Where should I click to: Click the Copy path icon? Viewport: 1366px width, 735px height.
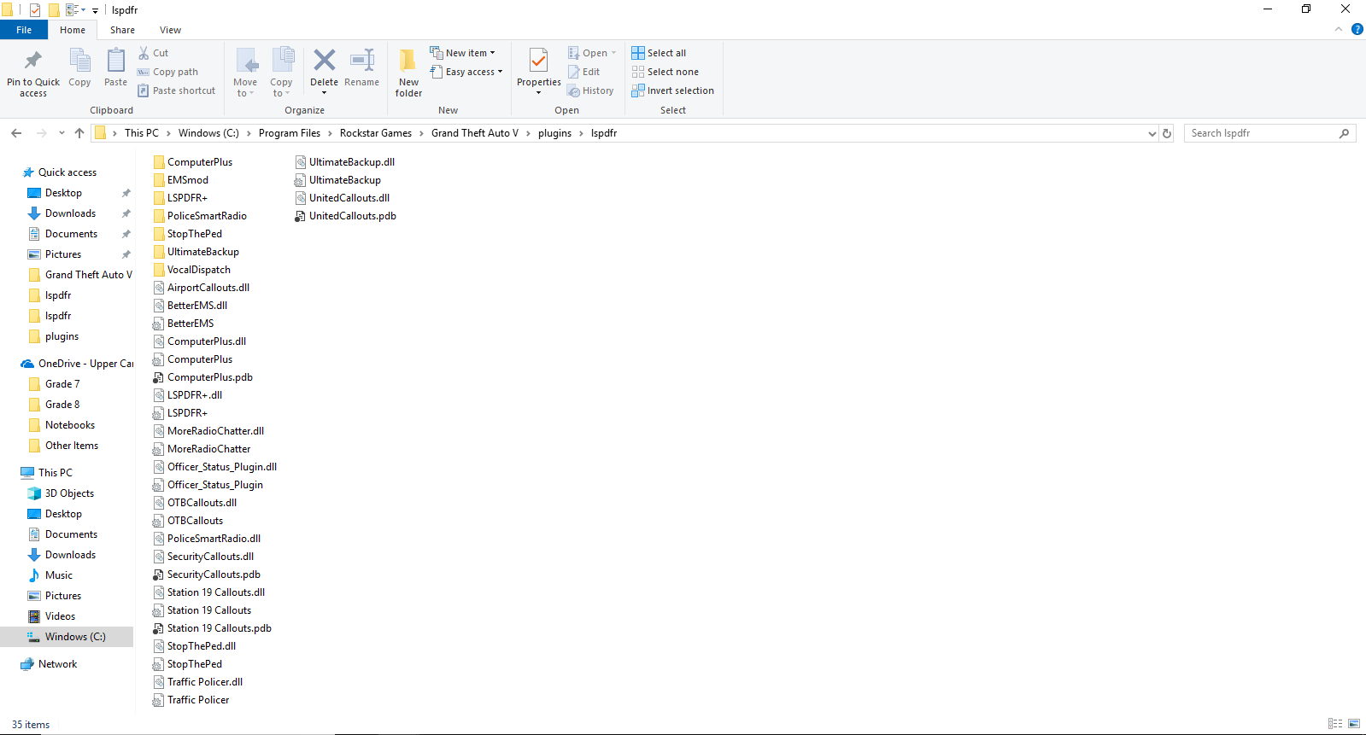point(144,72)
